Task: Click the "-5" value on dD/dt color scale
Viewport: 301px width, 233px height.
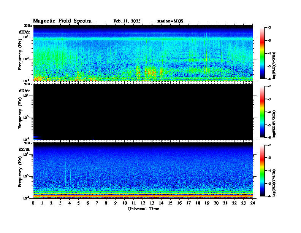Action: [269, 125]
